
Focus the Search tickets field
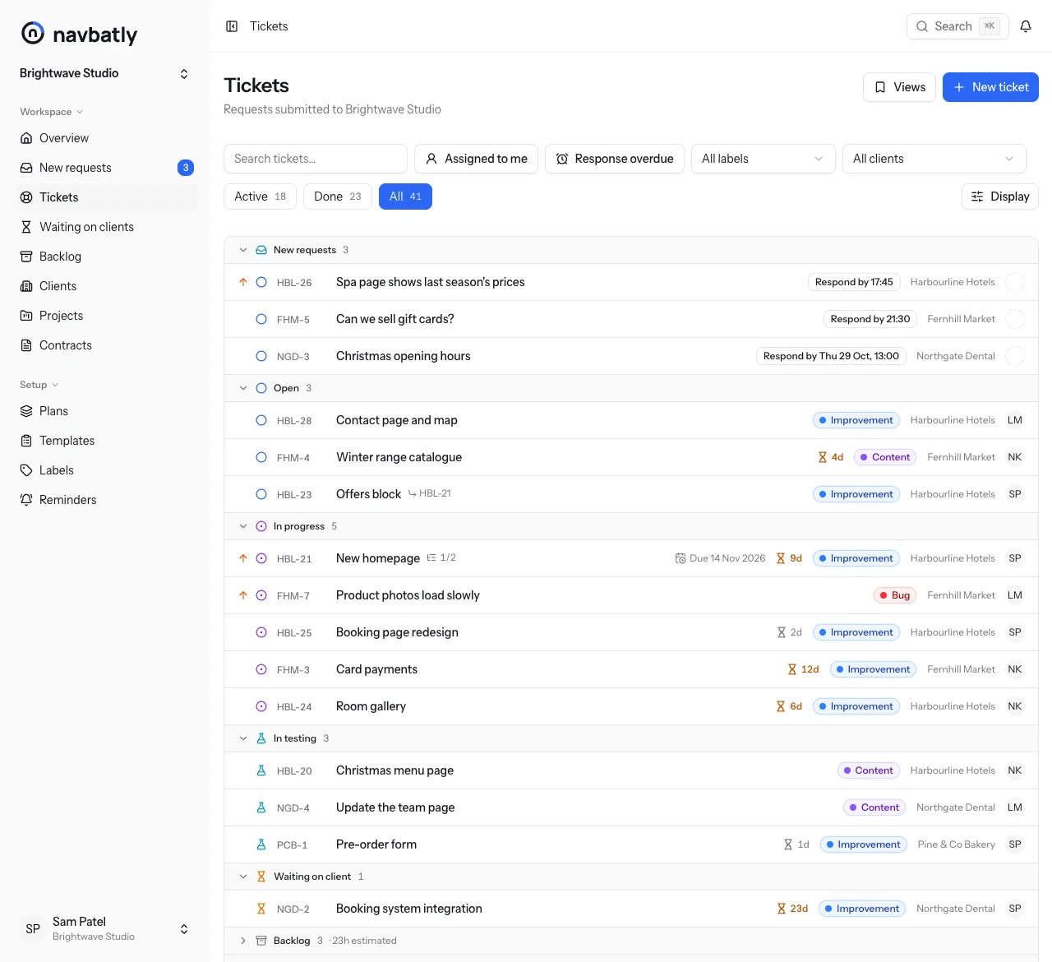point(316,159)
